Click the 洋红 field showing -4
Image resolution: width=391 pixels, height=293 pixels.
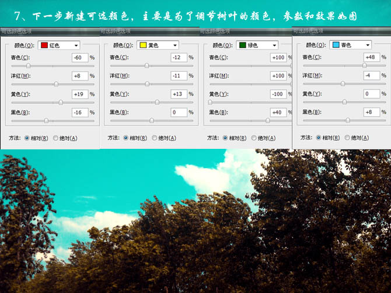[x=370, y=75]
